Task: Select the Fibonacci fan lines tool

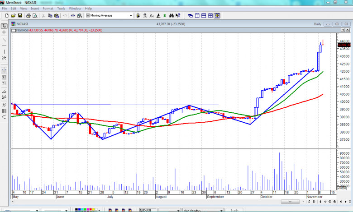Action: (x=4, y=97)
